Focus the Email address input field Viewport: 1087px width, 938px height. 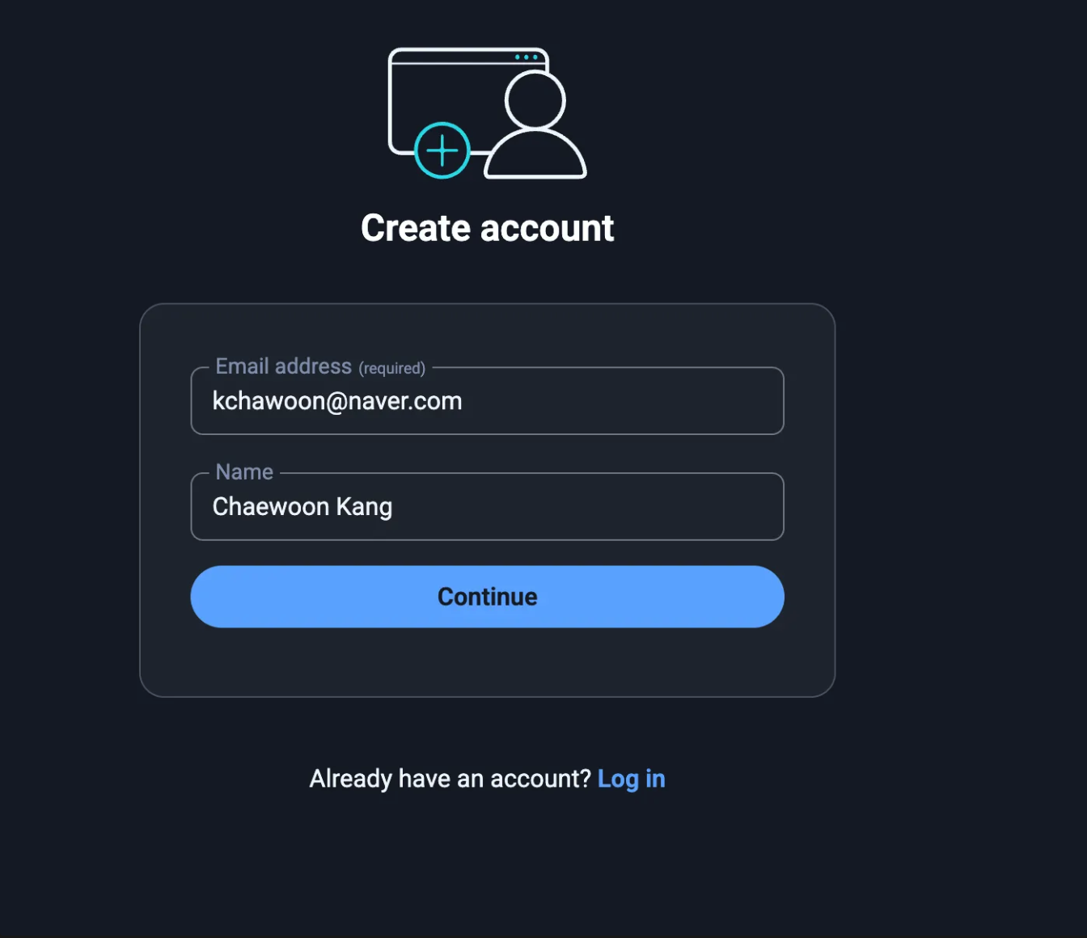pos(615,402)
